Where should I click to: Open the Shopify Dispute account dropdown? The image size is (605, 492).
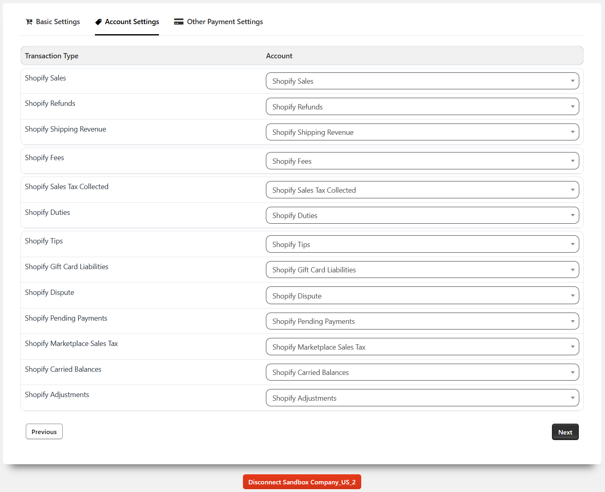(x=422, y=296)
